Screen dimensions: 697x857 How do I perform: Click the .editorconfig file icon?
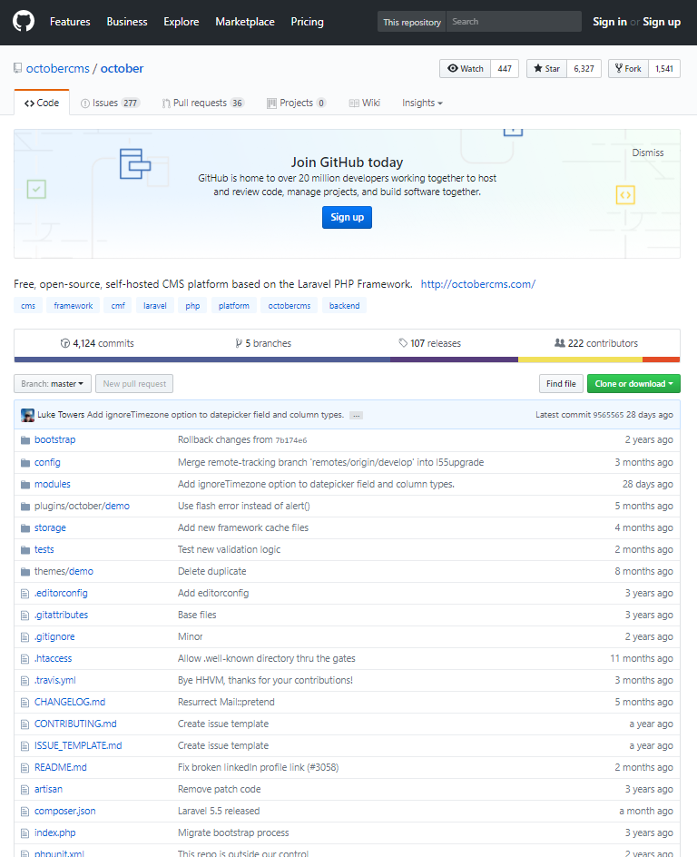(25, 594)
